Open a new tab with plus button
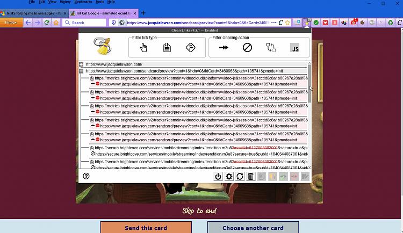This screenshot has height=233, width=403. pos(143,13)
